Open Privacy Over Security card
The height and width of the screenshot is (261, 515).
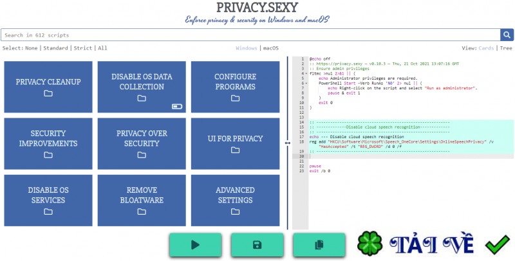click(142, 143)
